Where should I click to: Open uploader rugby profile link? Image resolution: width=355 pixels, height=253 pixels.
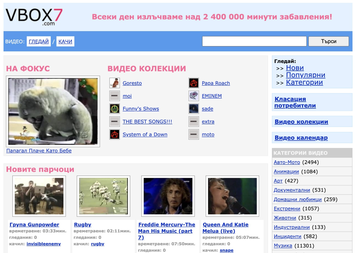tap(98, 244)
